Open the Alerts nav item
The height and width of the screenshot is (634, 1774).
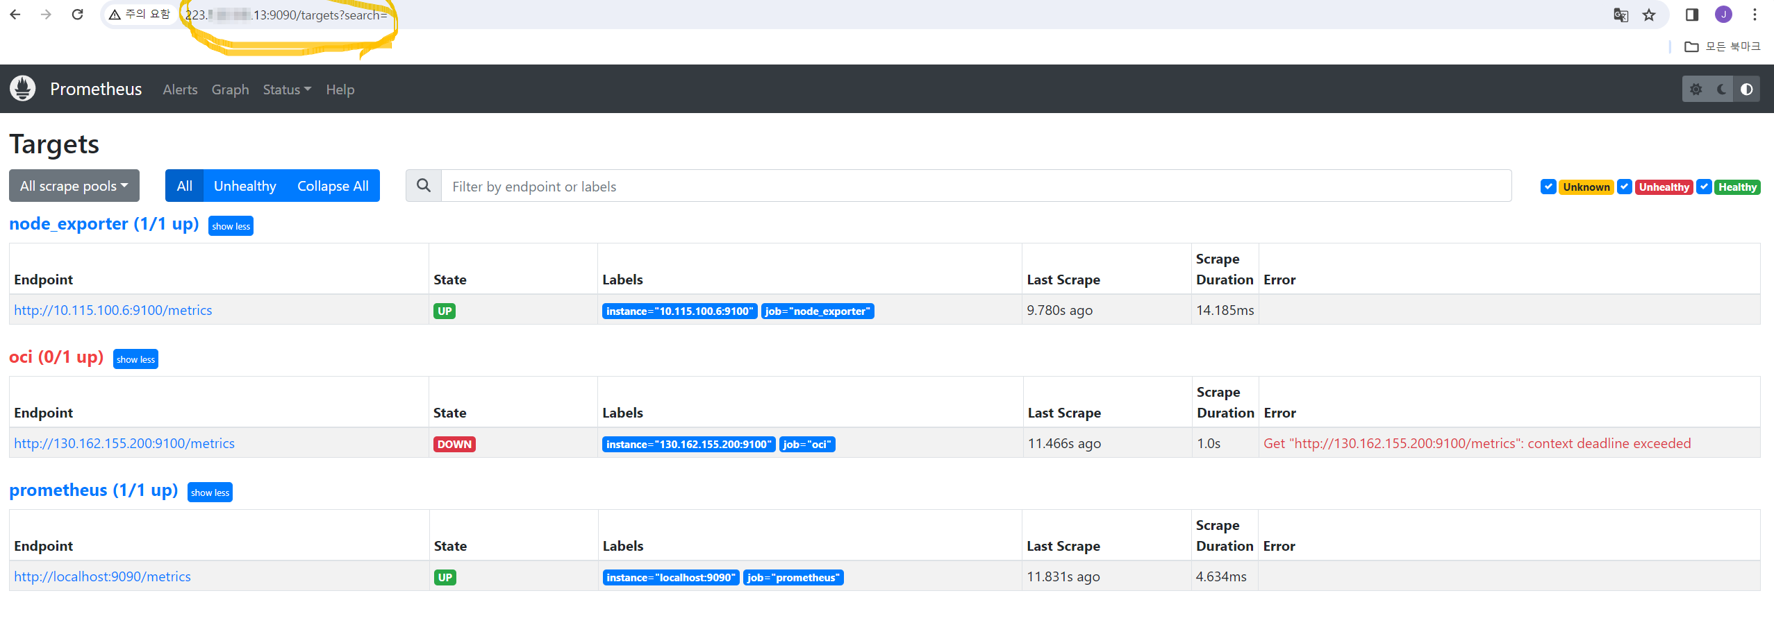(180, 89)
